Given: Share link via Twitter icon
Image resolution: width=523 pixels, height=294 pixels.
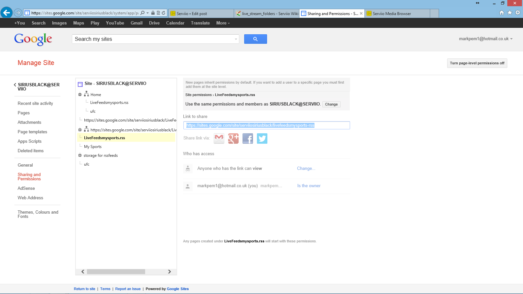Looking at the screenshot, I should (262, 139).
